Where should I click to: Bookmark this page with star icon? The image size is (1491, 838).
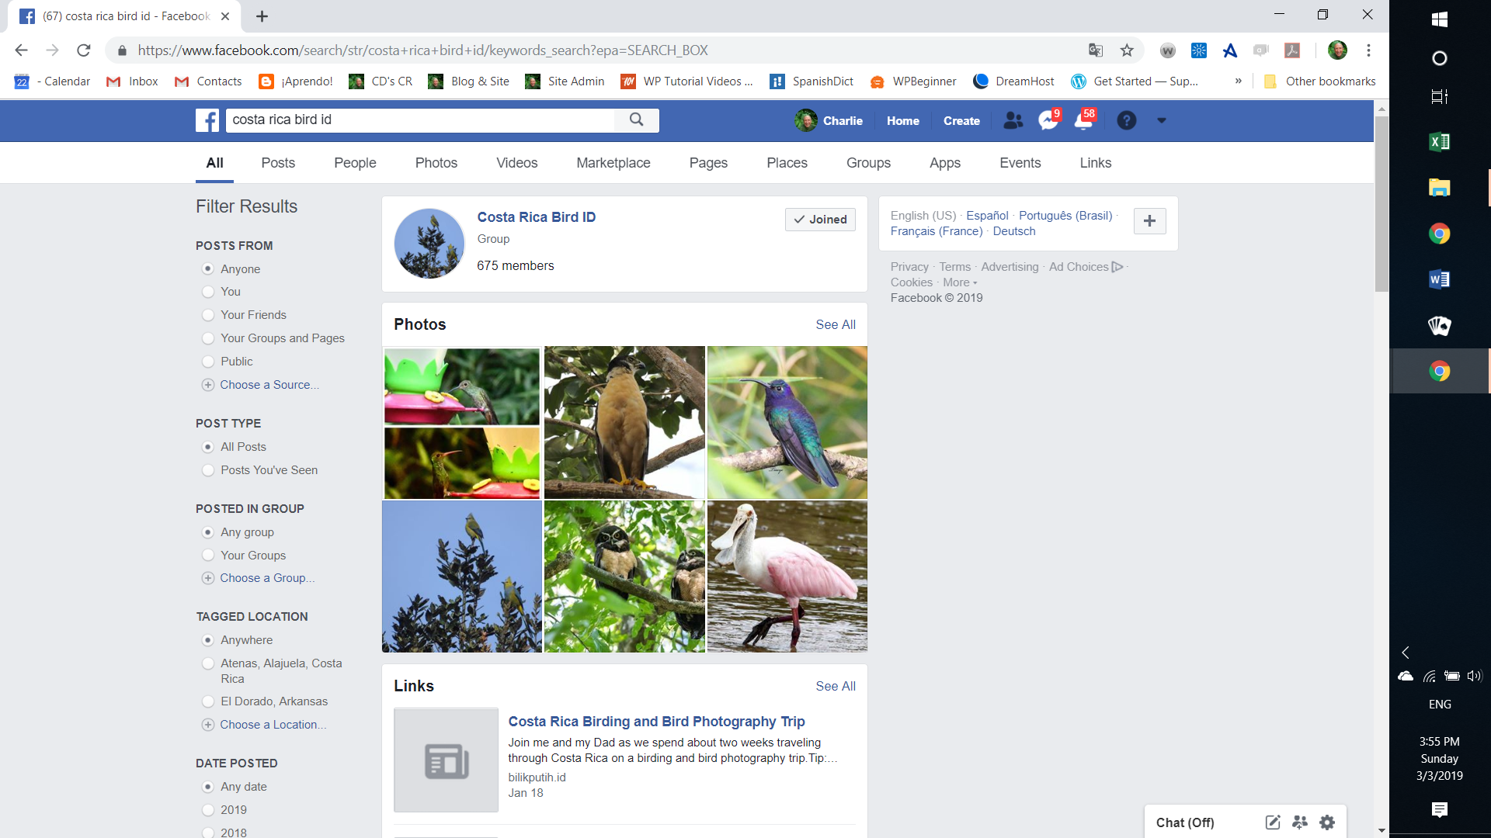tap(1127, 50)
